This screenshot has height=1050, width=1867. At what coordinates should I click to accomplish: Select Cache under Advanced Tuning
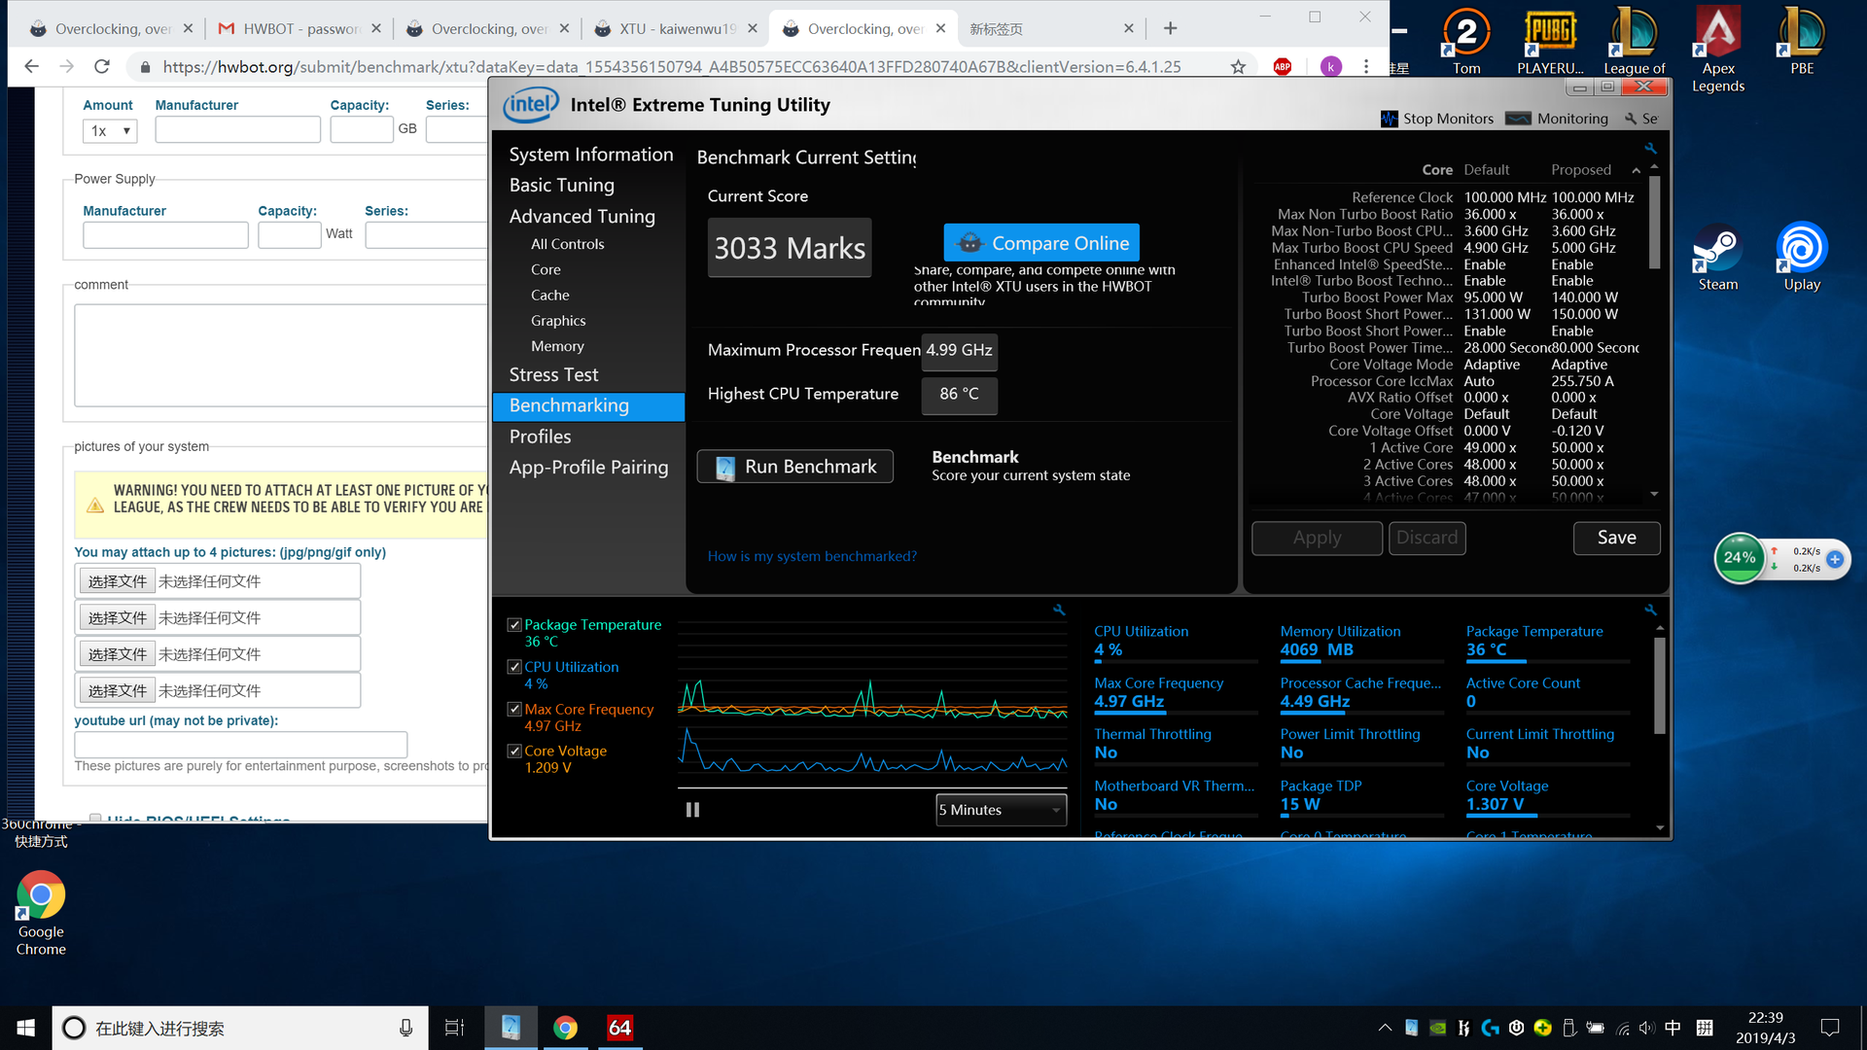point(549,295)
